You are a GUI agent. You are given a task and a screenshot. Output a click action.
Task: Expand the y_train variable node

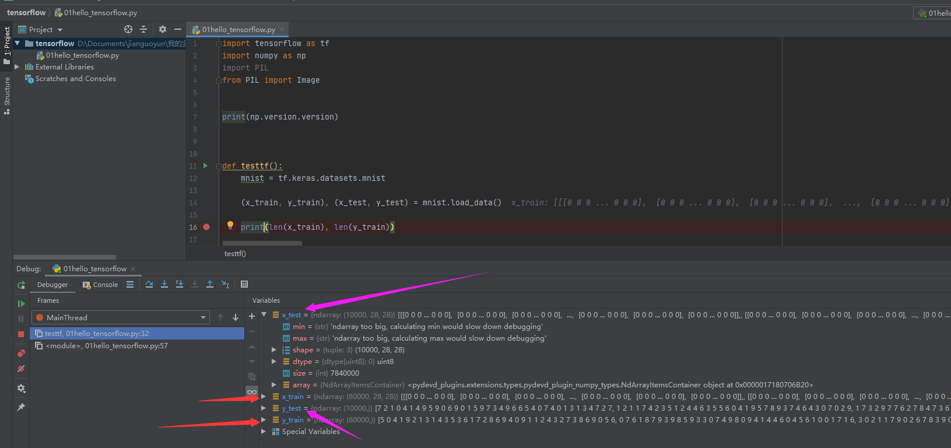(x=264, y=420)
